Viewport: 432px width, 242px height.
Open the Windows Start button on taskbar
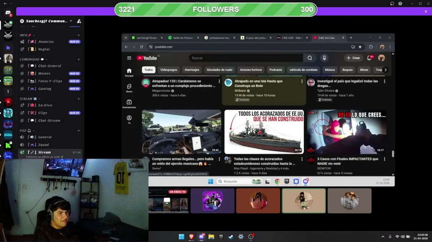pos(181,237)
